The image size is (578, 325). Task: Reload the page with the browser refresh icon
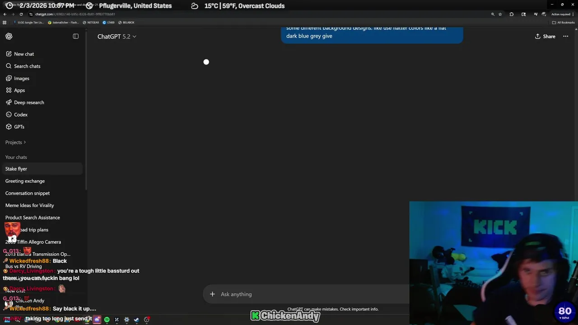tap(21, 14)
